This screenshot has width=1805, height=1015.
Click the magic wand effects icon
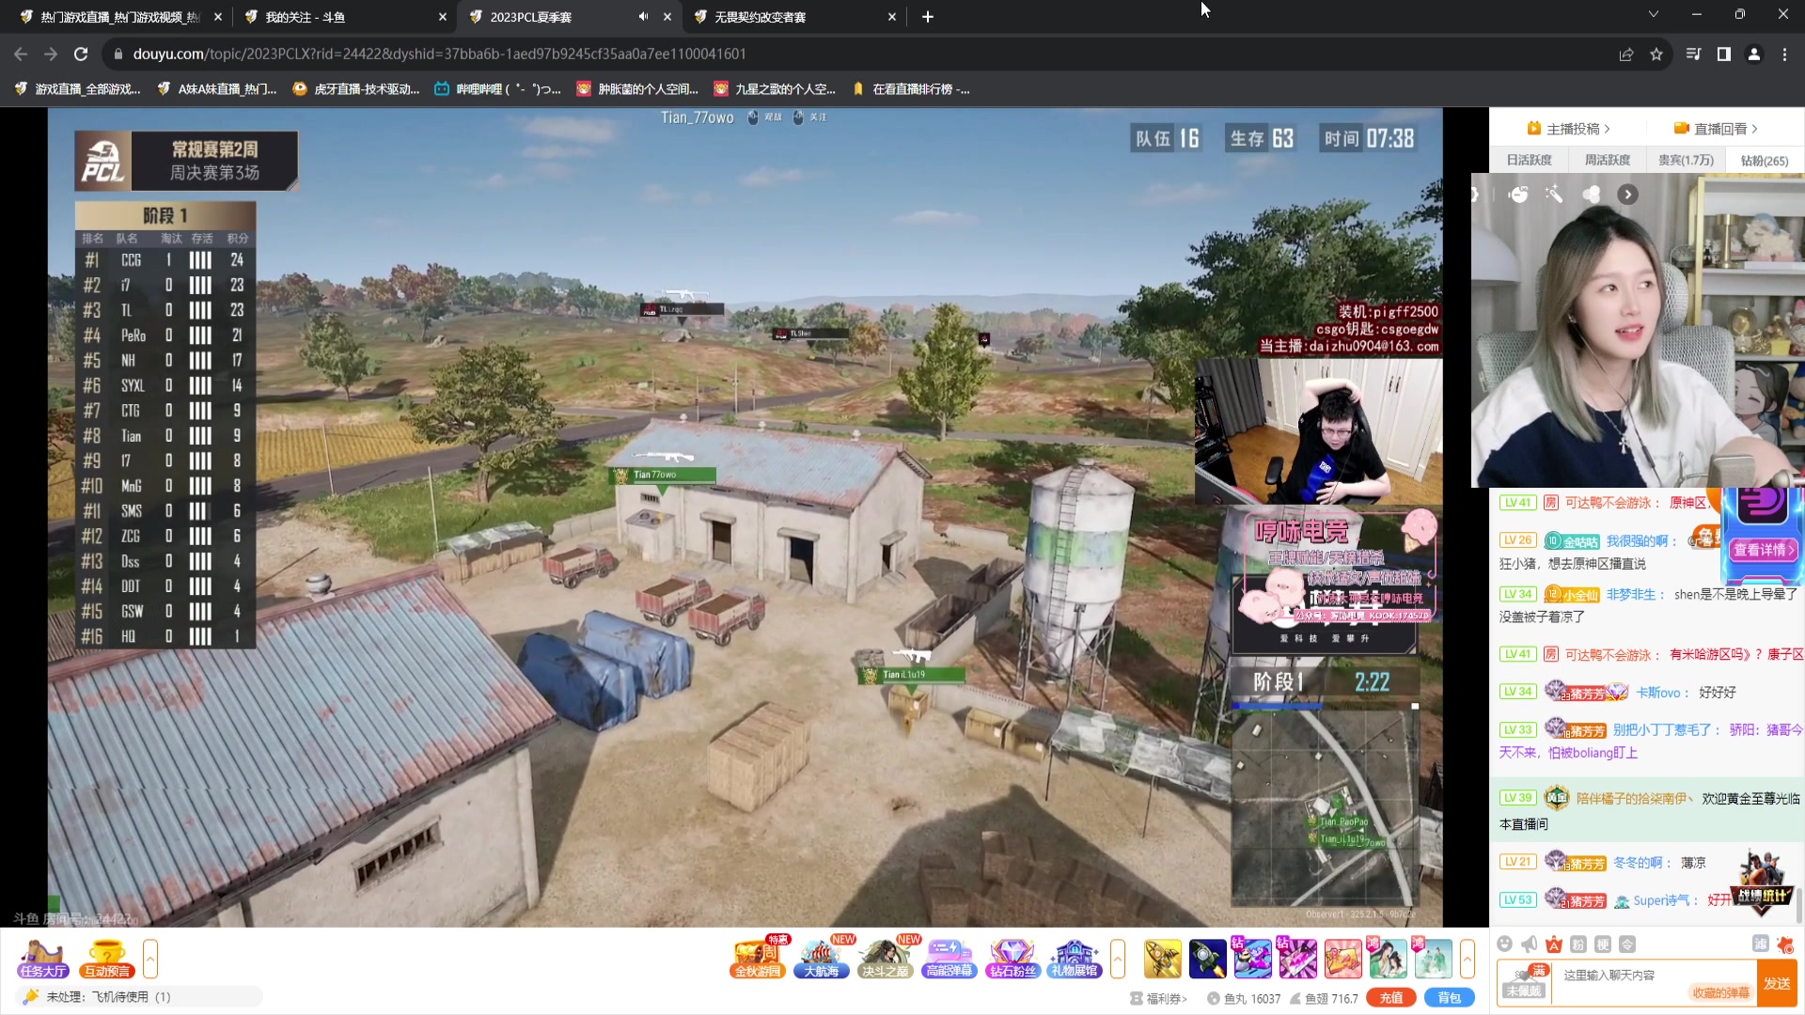1554,195
